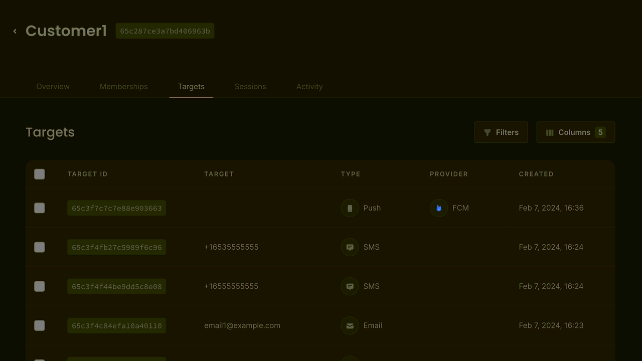Click the back arrow next to Customer1
This screenshot has height=361, width=642.
point(15,31)
